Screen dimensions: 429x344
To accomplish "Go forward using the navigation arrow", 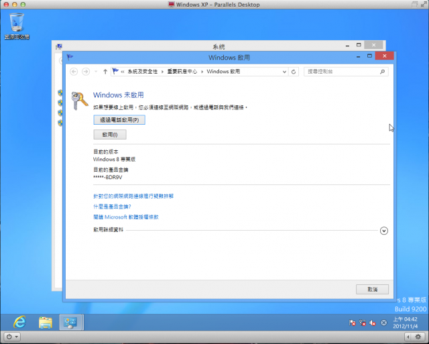I will pyautogui.click(x=86, y=72).
